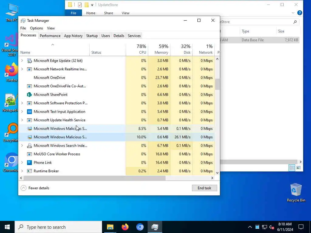This screenshot has height=233, width=311.
Task: Switch to the Details tab
Action: [x=119, y=36]
